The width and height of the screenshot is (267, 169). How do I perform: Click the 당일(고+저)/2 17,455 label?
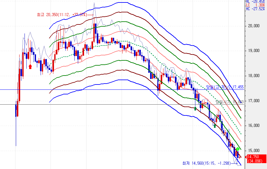[x=225, y=87]
